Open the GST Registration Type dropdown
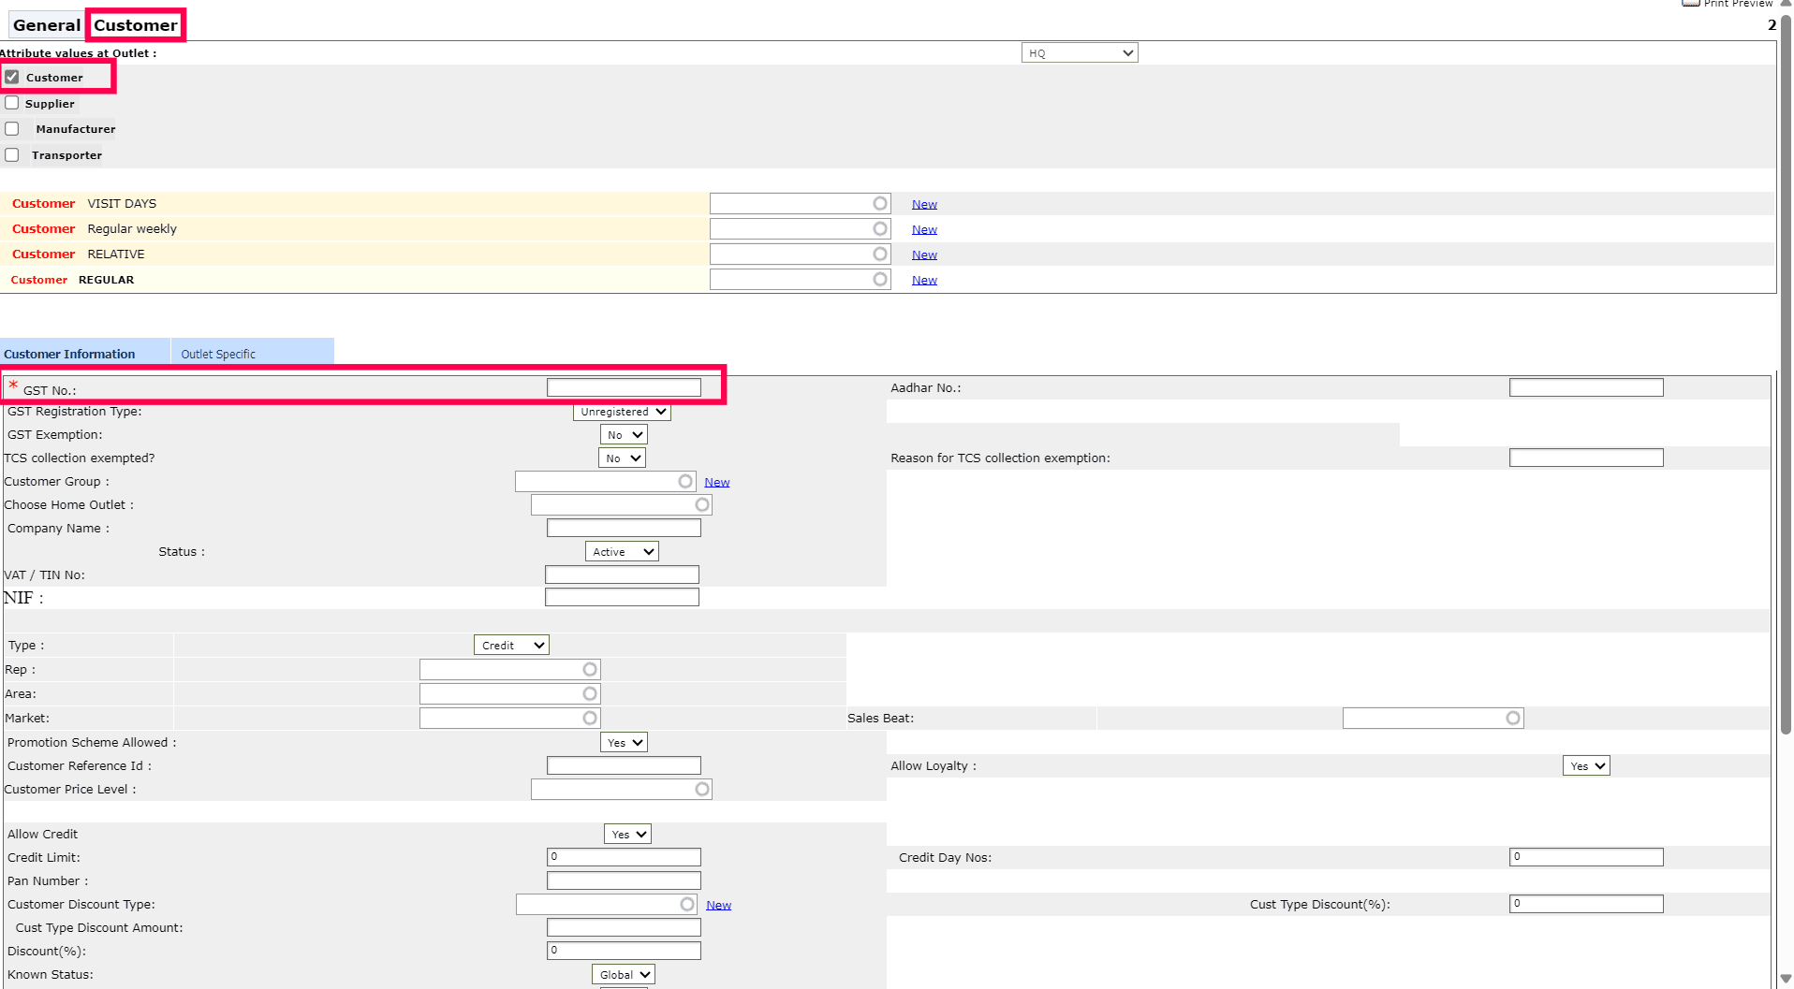 pos(622,412)
